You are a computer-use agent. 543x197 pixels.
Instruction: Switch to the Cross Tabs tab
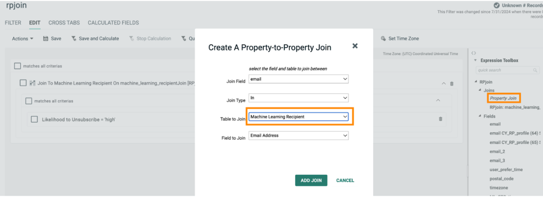(64, 23)
